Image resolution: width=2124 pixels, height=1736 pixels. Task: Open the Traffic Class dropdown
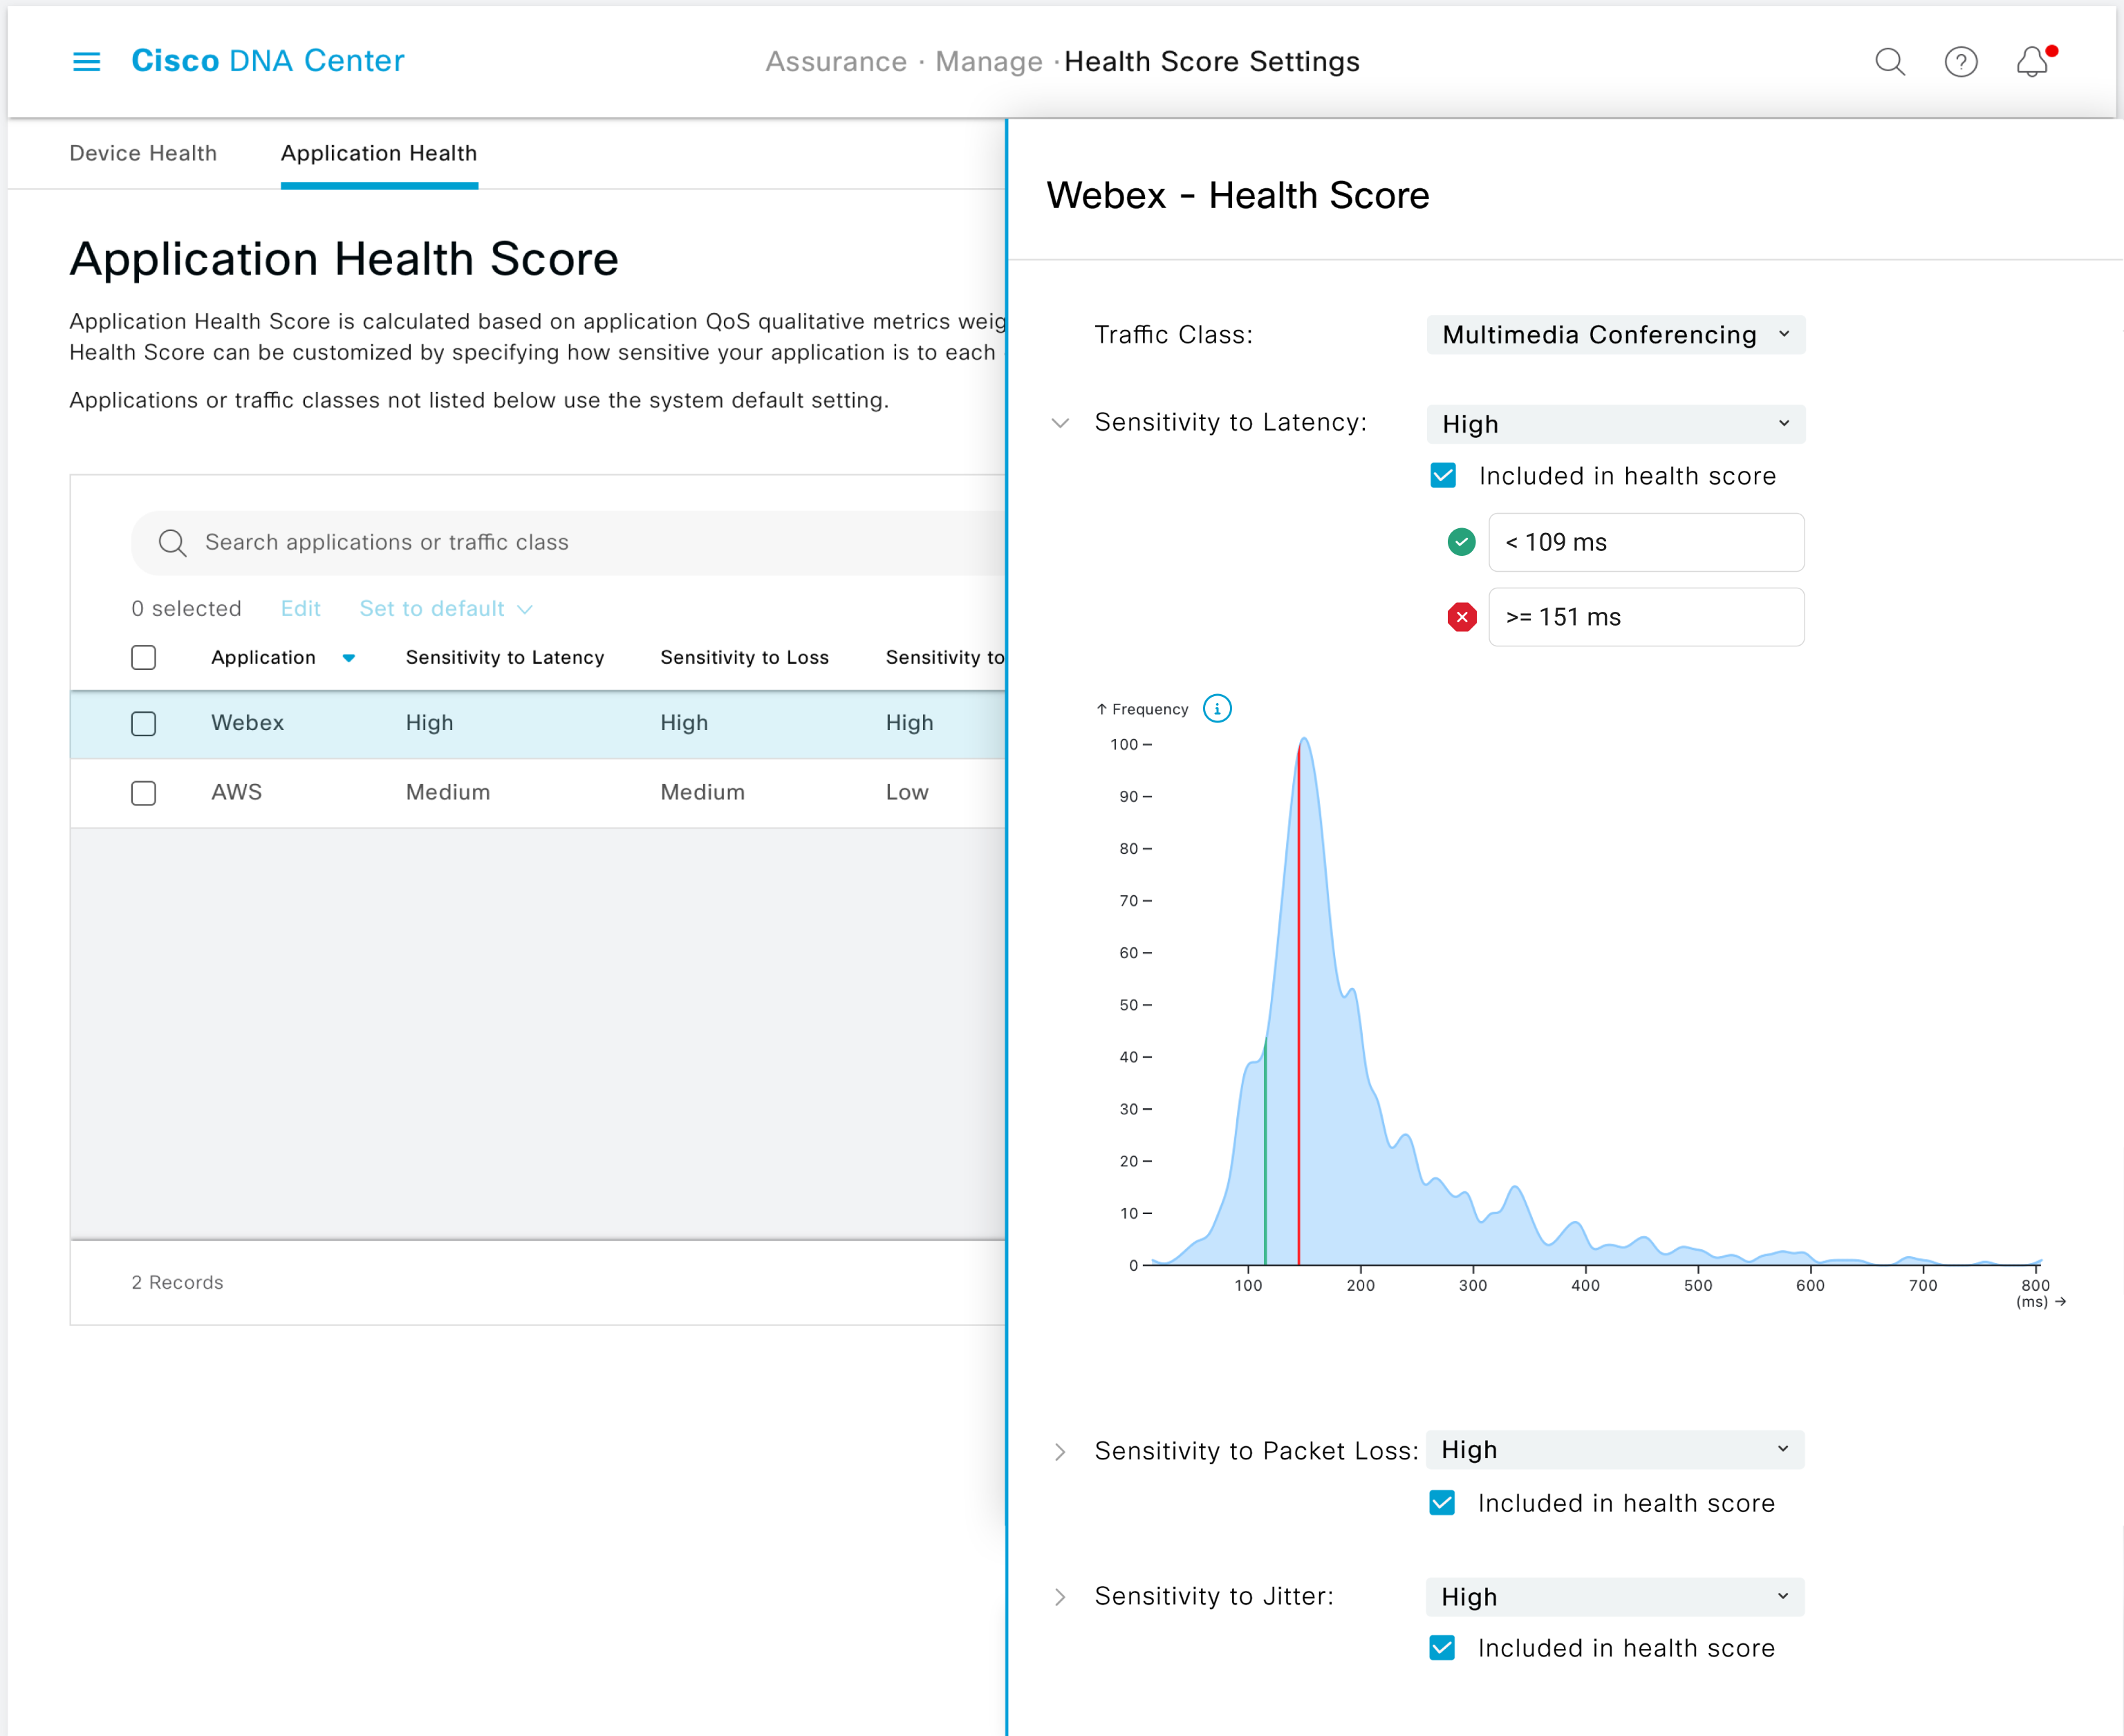tap(1616, 335)
